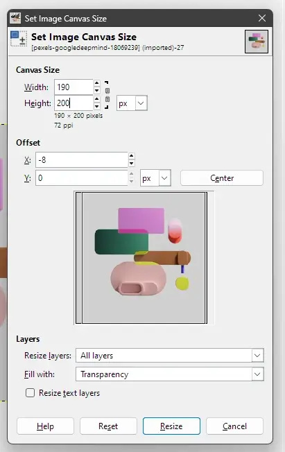Click the Height decrement arrow
Image resolution: width=285 pixels, height=452 pixels.
coord(97,106)
